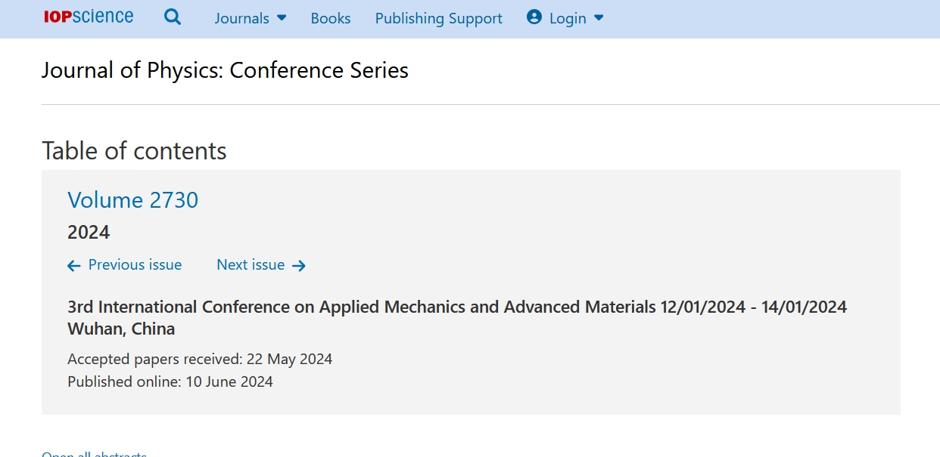Click the Published online: 10 June 2024 text

tap(170, 381)
